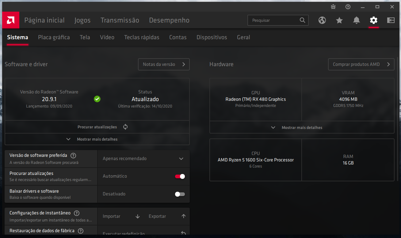Switch to Dispositivos tab
Image resolution: width=401 pixels, height=238 pixels.
tap(212, 37)
